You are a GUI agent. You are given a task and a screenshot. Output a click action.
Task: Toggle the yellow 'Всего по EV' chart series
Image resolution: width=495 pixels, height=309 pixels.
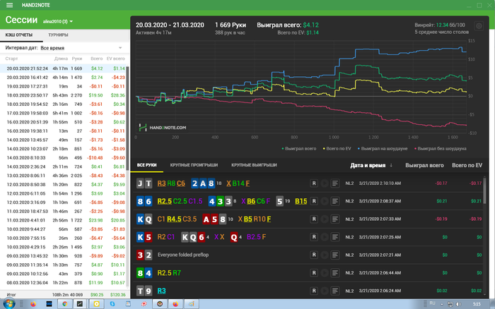point(339,149)
